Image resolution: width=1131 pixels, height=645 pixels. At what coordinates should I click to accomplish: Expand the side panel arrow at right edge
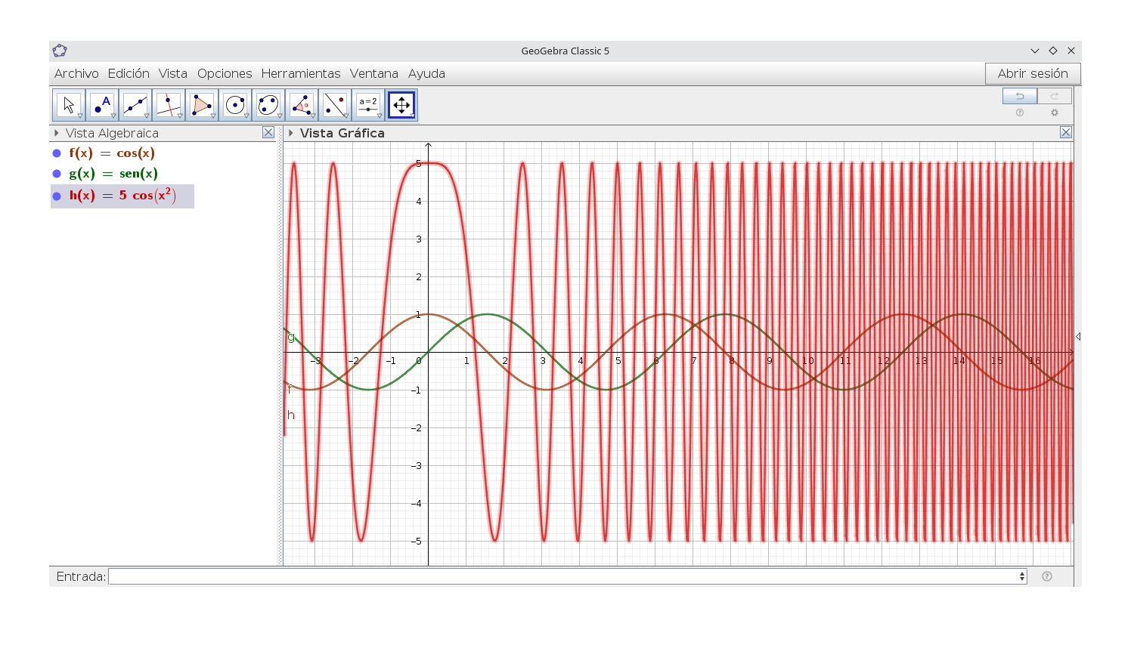point(1078,336)
